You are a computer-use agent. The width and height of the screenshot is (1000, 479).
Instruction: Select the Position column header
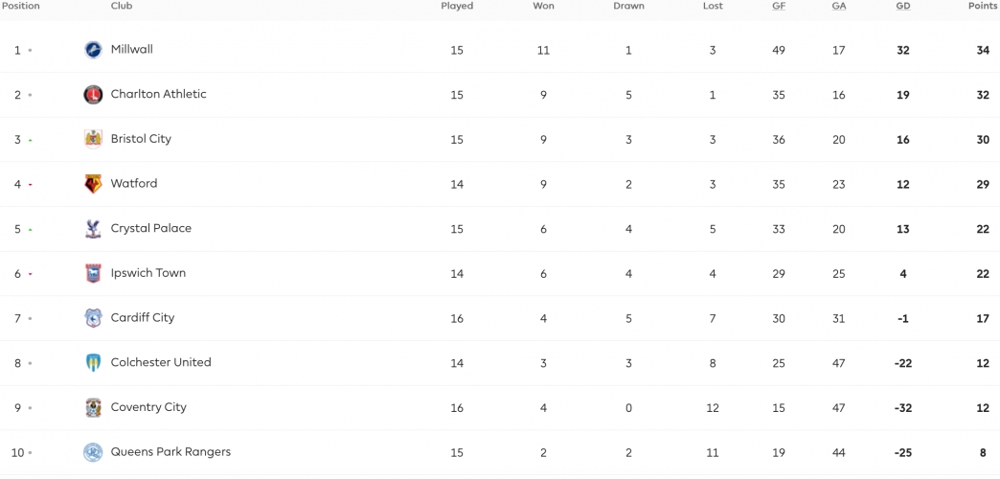pyautogui.click(x=20, y=6)
